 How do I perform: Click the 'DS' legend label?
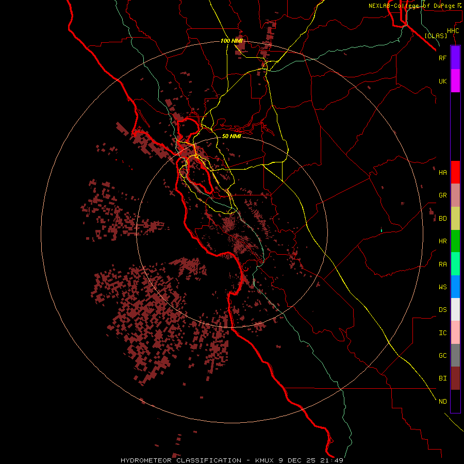click(442, 310)
